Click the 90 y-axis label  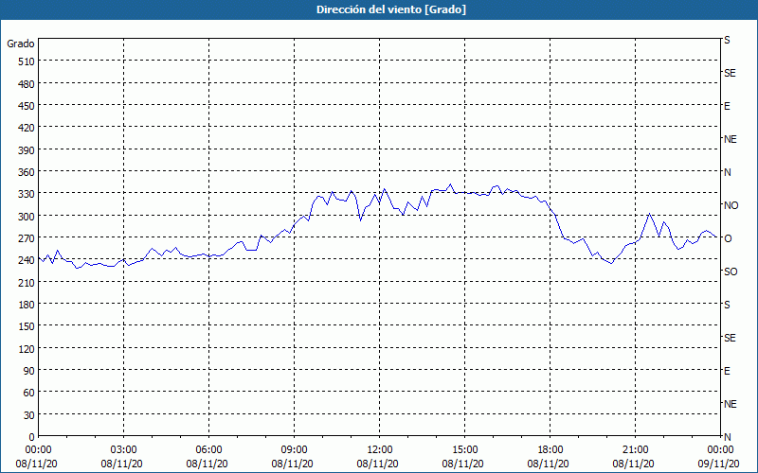click(29, 371)
